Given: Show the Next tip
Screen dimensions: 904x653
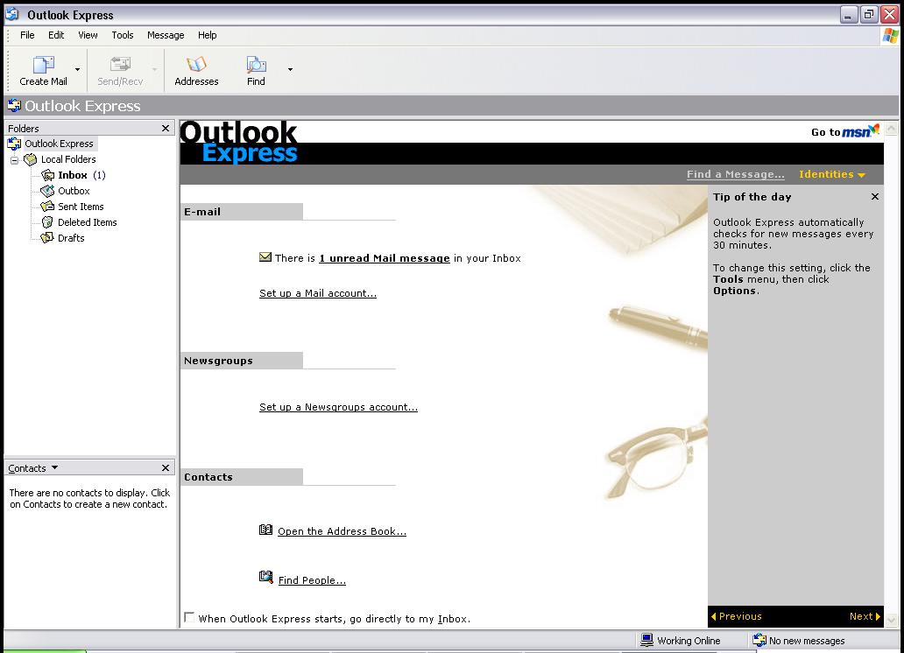Looking at the screenshot, I should coord(865,616).
